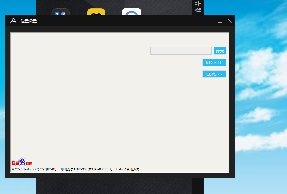Open the yellow game controller app
The height and width of the screenshot is (194, 287).
96,12
